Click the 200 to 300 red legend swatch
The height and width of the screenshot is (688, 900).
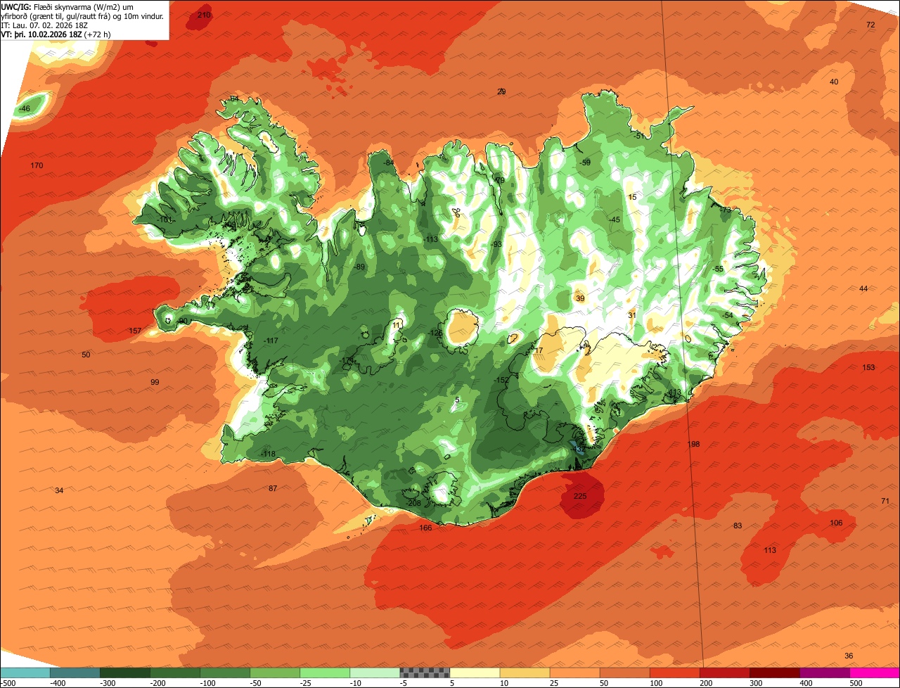click(724, 673)
